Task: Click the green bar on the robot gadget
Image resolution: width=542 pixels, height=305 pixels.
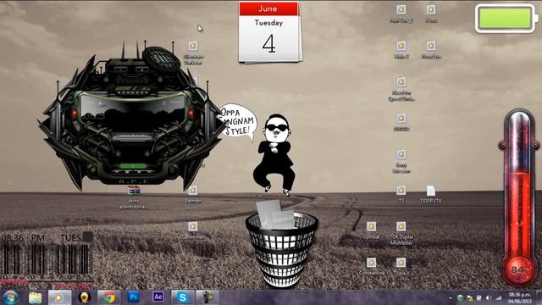Action: point(133,166)
